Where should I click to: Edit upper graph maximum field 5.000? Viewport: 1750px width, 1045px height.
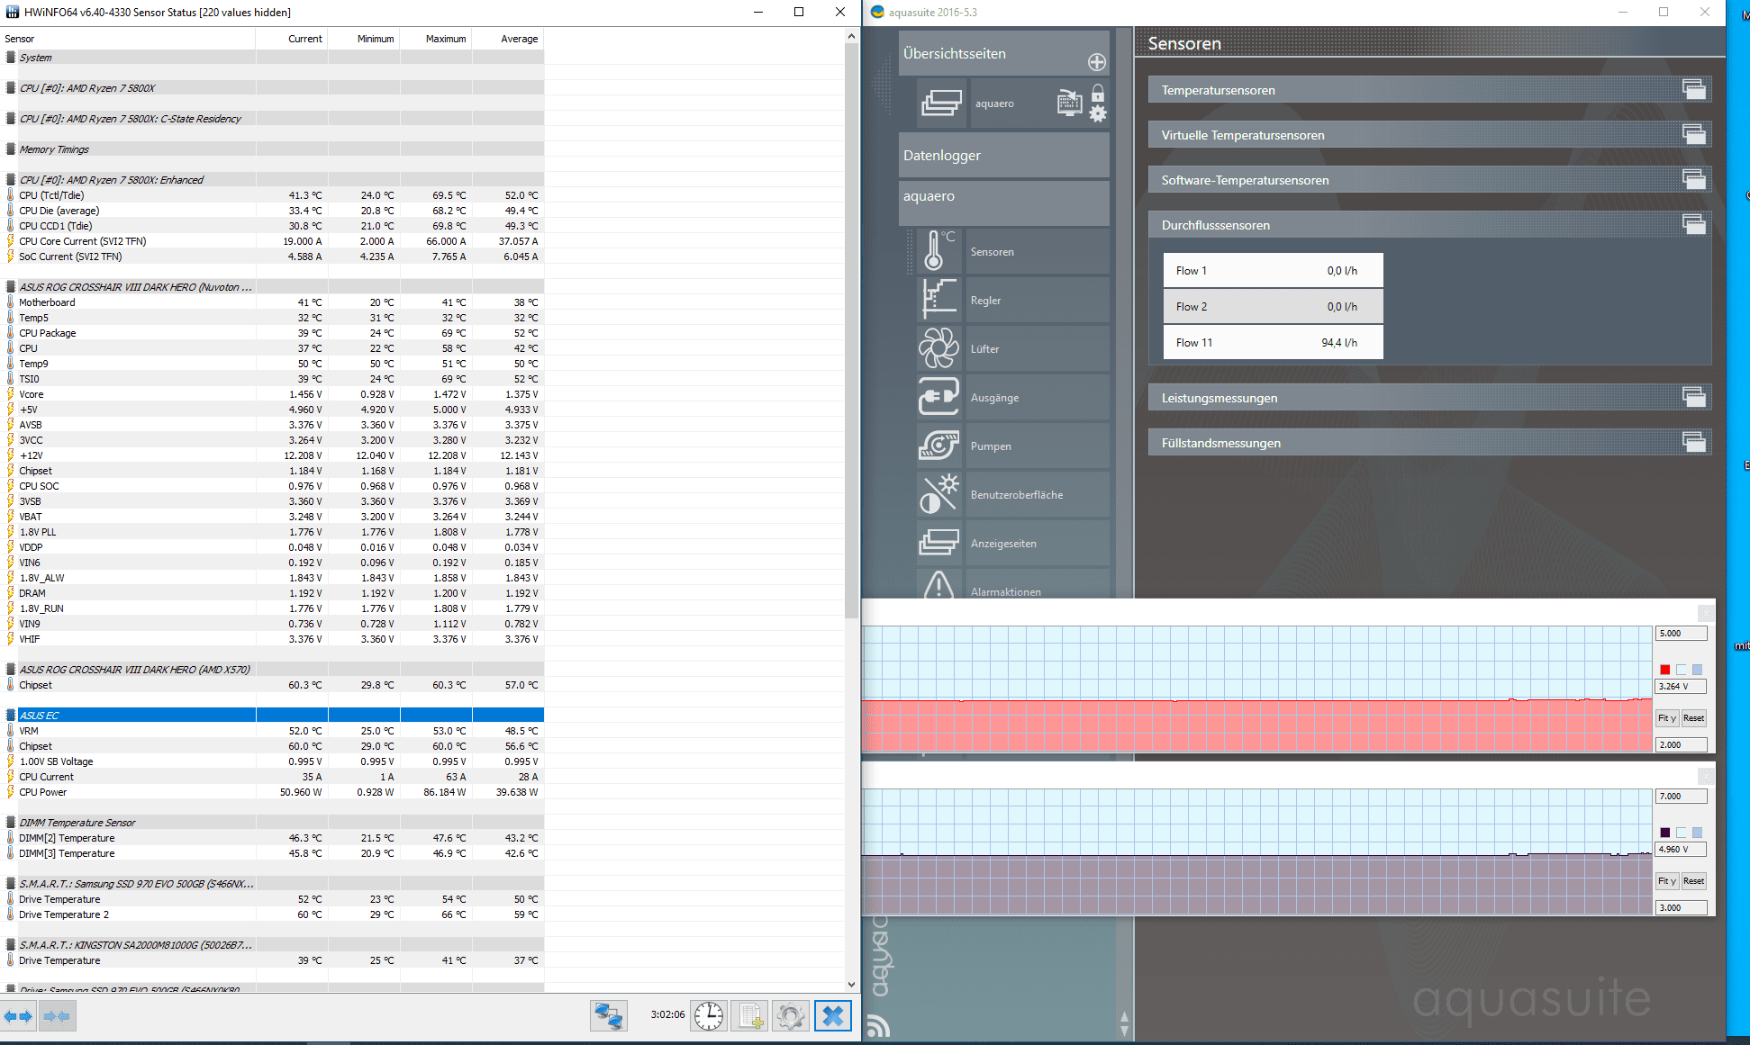click(1682, 633)
